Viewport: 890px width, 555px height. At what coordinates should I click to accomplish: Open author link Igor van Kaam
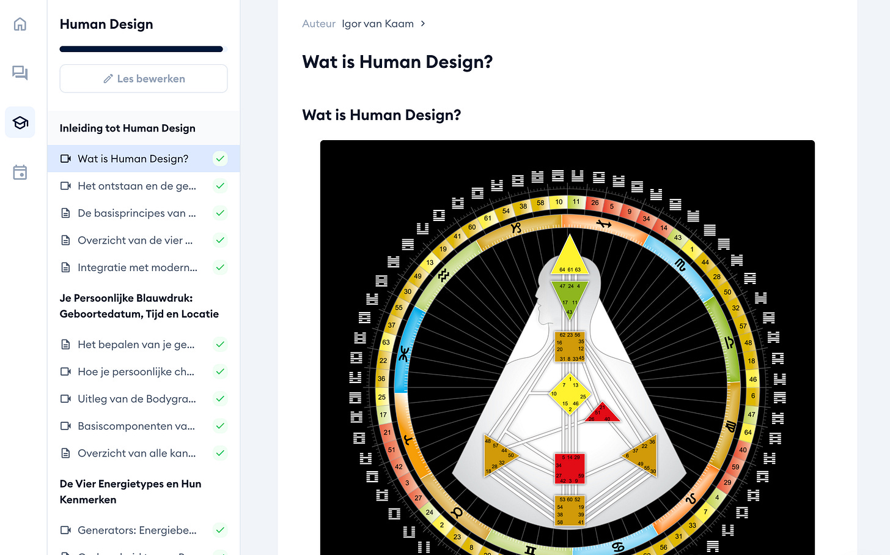378,24
